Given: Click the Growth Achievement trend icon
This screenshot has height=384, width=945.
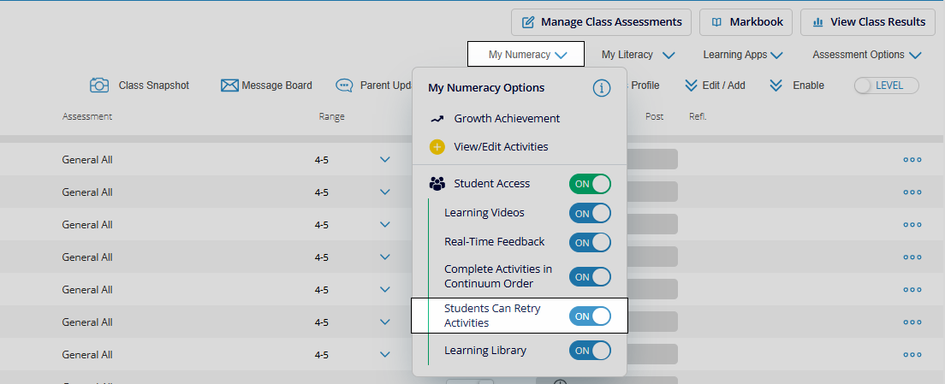Looking at the screenshot, I should coord(437,119).
